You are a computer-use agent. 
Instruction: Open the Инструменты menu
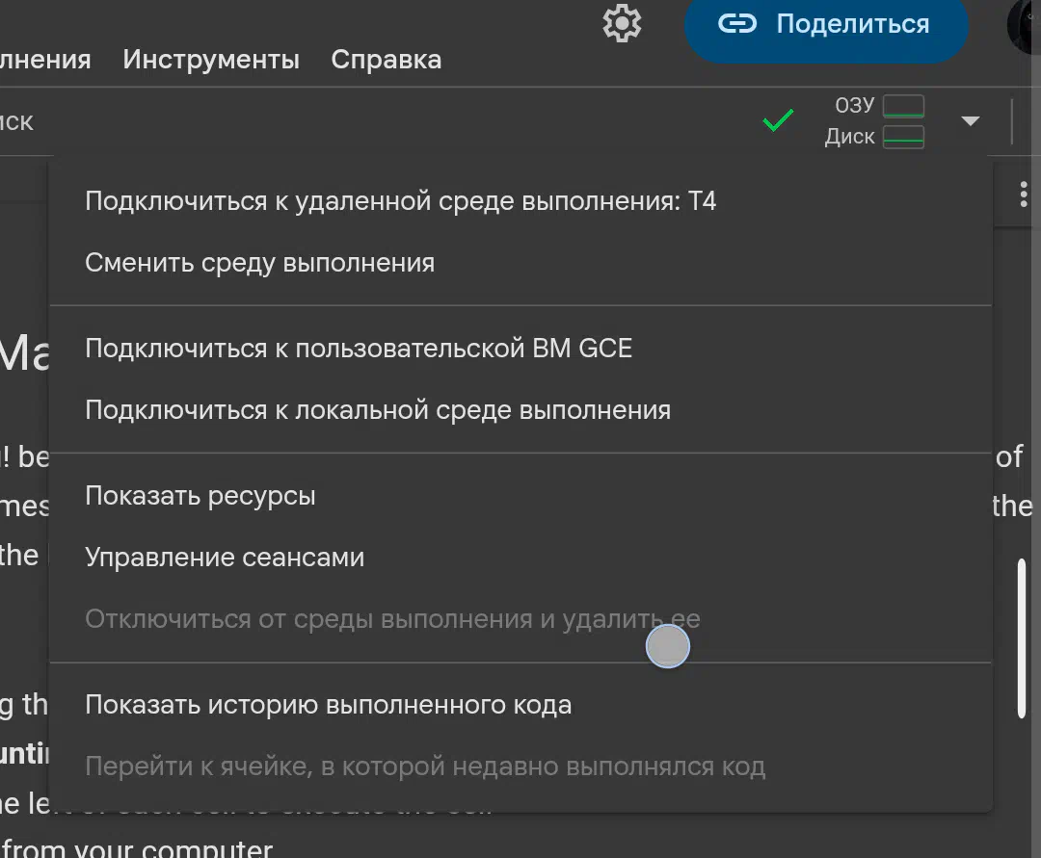[211, 60]
